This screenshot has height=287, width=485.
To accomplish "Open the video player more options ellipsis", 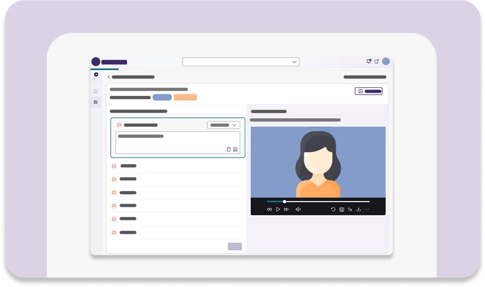I will pos(367,210).
